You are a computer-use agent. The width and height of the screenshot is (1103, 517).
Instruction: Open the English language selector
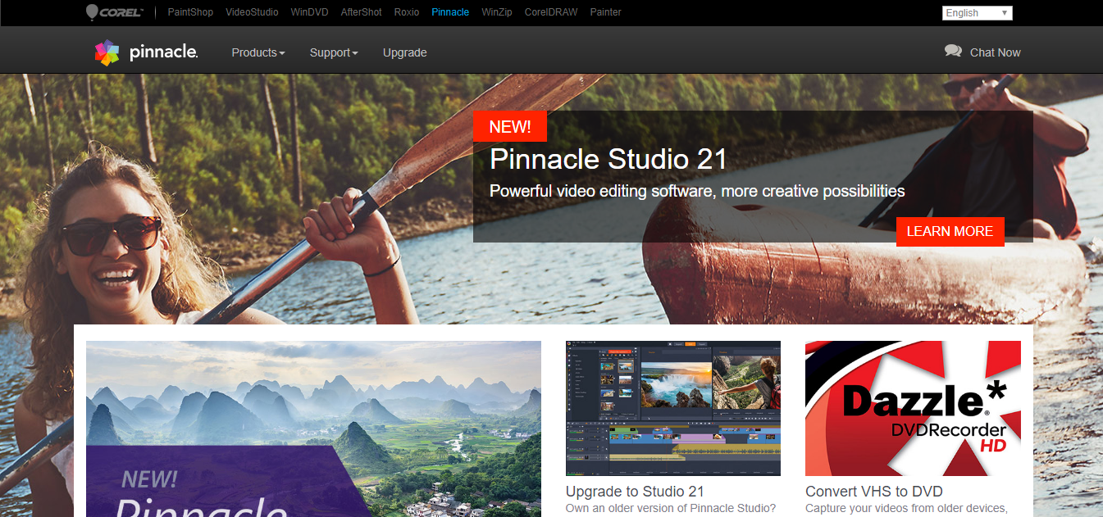coord(976,12)
